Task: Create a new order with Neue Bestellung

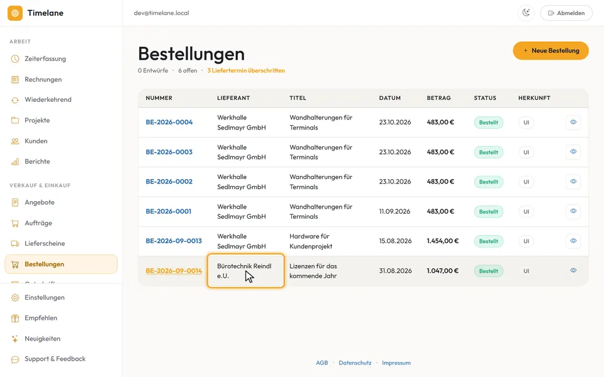Action: tap(551, 51)
